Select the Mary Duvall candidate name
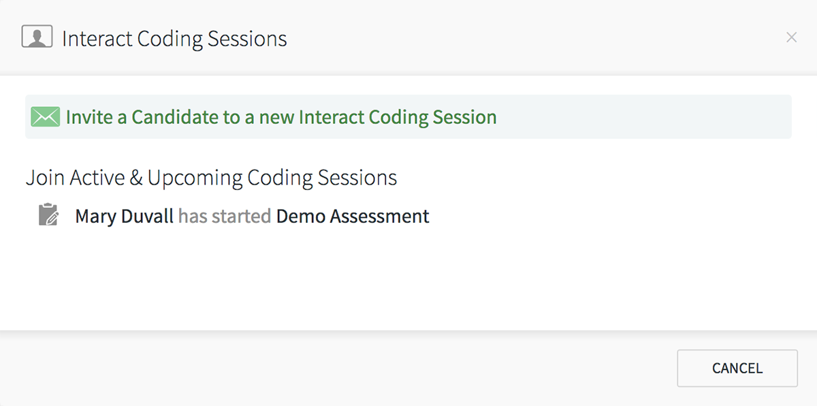Image resolution: width=817 pixels, height=406 pixels. (125, 217)
